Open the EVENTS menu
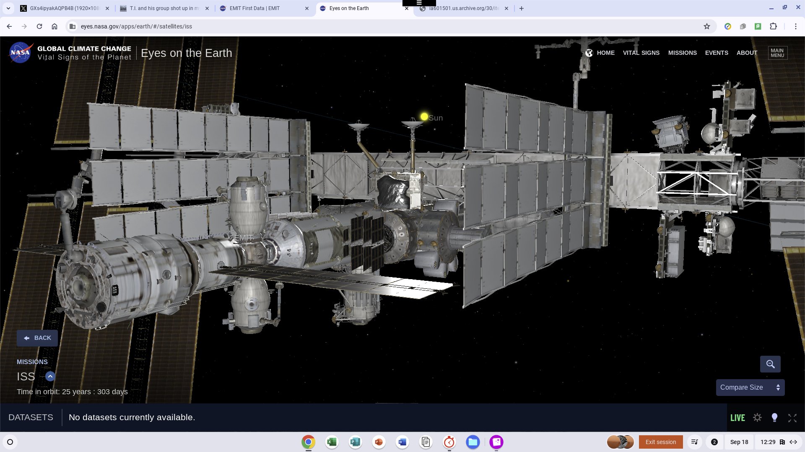The image size is (805, 452). coord(716,53)
